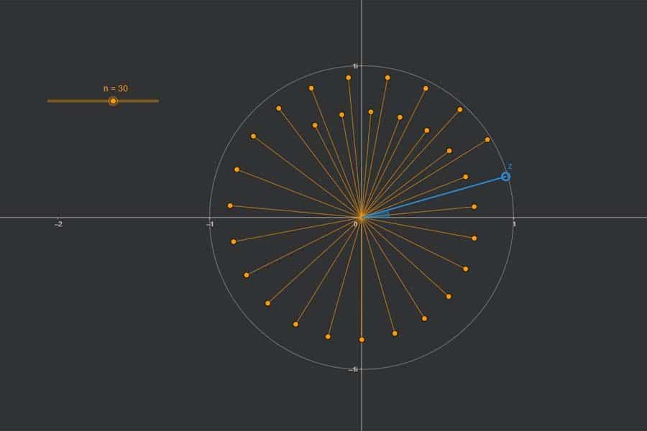Image resolution: width=647 pixels, height=431 pixels.
Task: Click the "-1" tick label on the real axis
Action: 209,224
